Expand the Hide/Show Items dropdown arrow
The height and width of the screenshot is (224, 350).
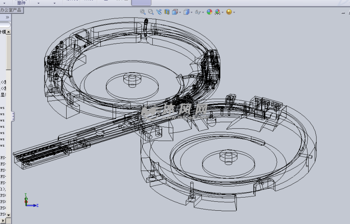[x=203, y=12]
